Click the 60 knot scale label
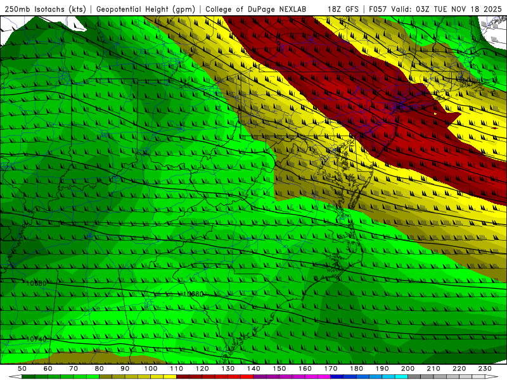This screenshot has height=380, width=507. [x=48, y=369]
